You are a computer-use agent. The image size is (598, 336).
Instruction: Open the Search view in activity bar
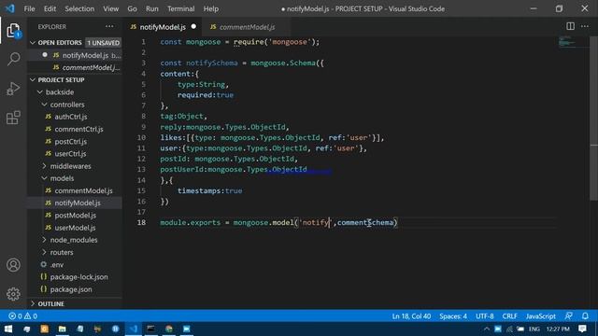pos(13,59)
